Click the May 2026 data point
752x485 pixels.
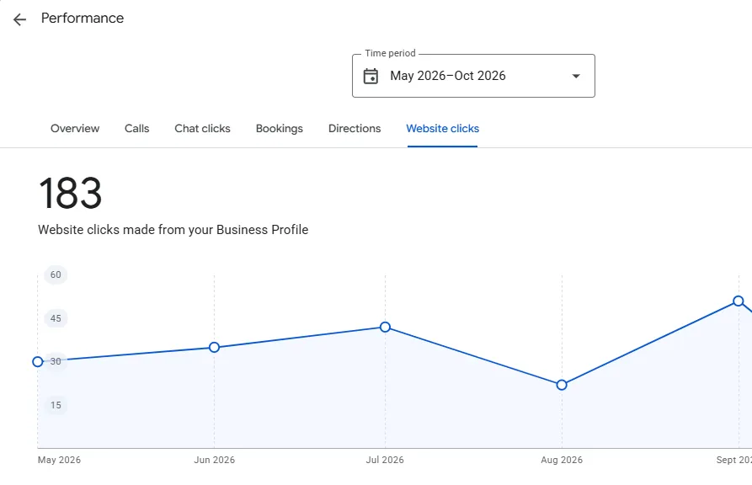38,362
